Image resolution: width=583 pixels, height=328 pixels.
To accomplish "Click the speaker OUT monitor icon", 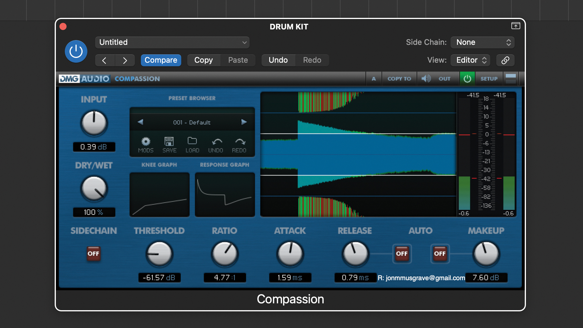I will tap(426, 79).
